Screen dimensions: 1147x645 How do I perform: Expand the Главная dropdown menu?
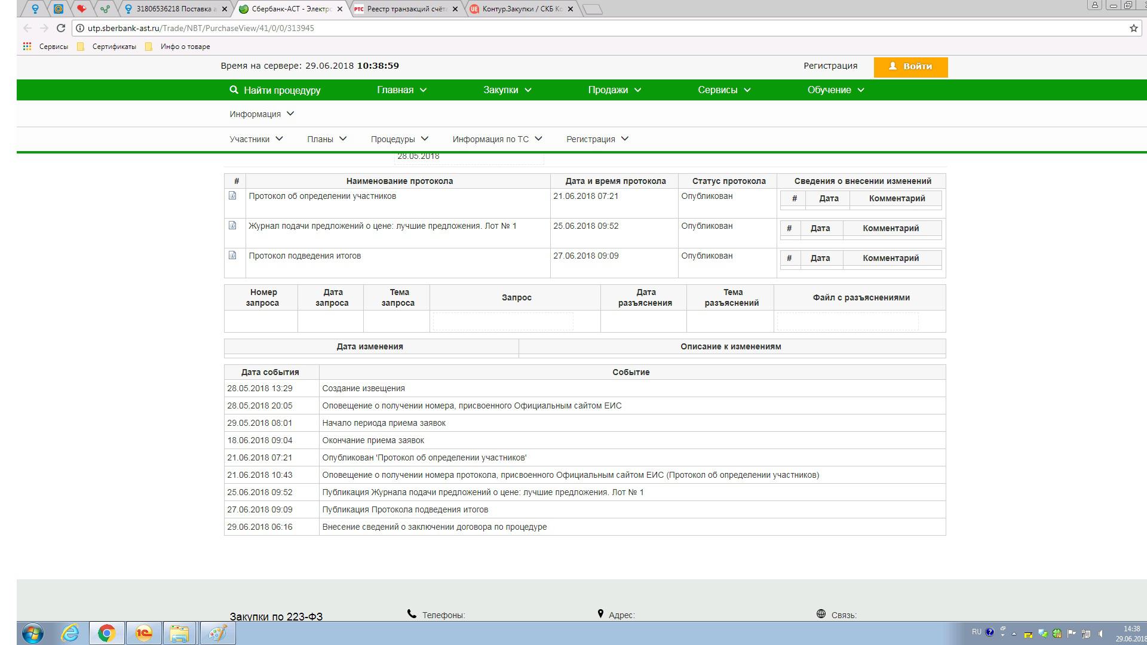[x=401, y=90]
